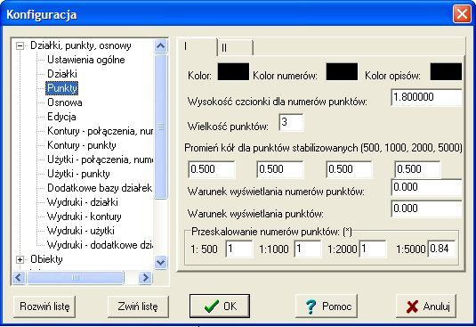476x327 pixels.
Task: Click third circle radius field for 2000
Action: coord(349,169)
